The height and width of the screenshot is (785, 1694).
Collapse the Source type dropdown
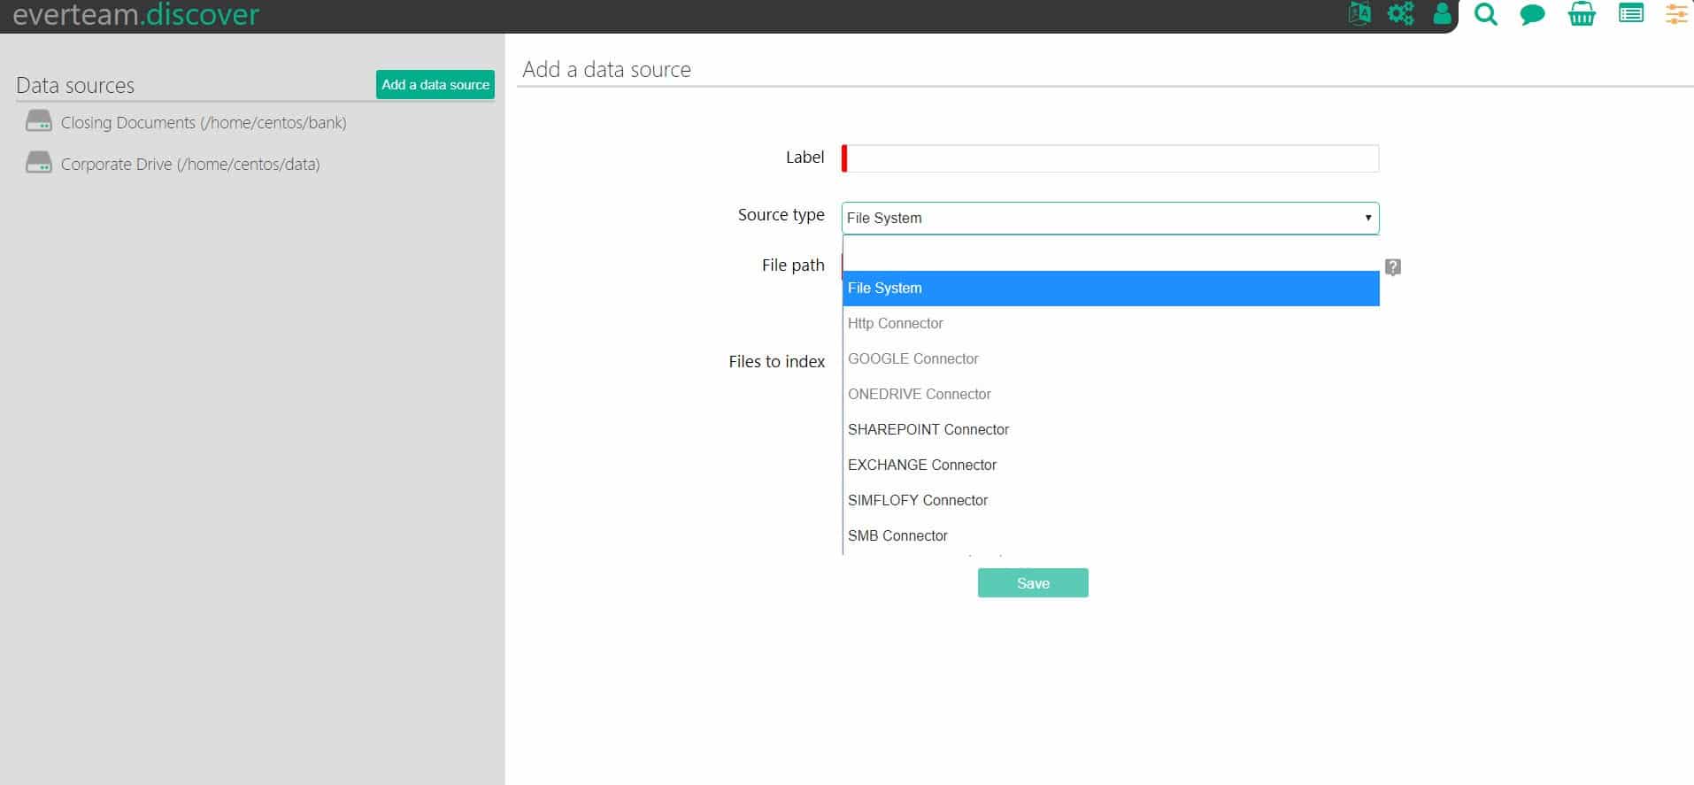pyautogui.click(x=1110, y=218)
